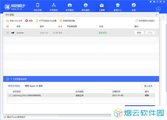Click the list menu icon in title bar

pos(154,2)
